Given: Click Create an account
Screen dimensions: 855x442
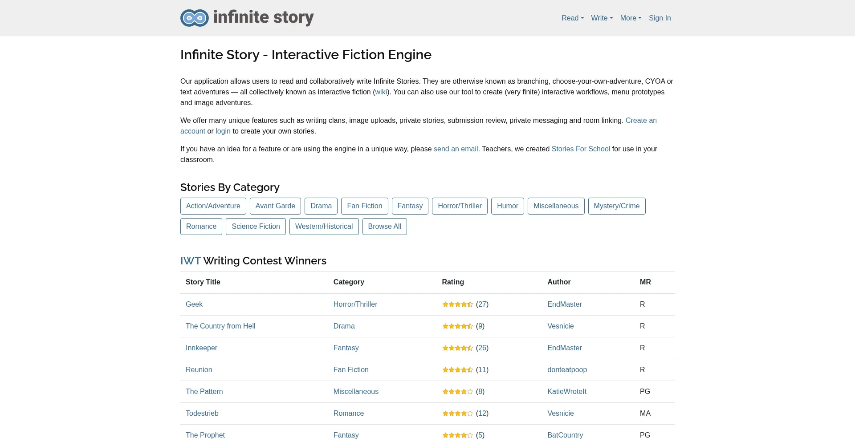Looking at the screenshot, I should [x=640, y=120].
